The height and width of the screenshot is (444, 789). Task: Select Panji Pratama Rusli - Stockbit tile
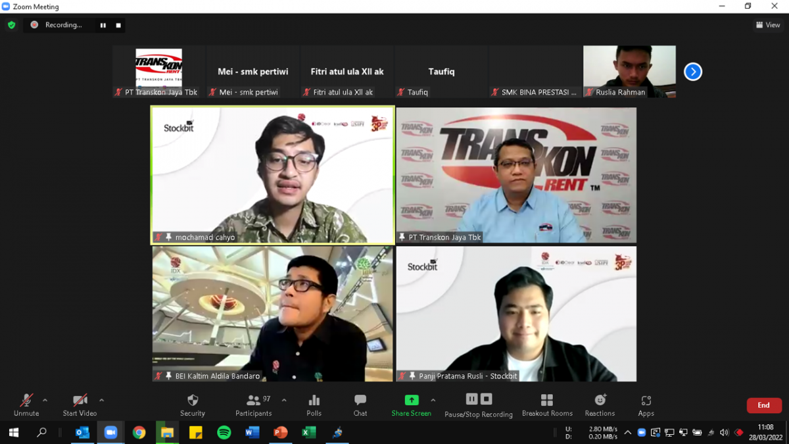click(516, 314)
